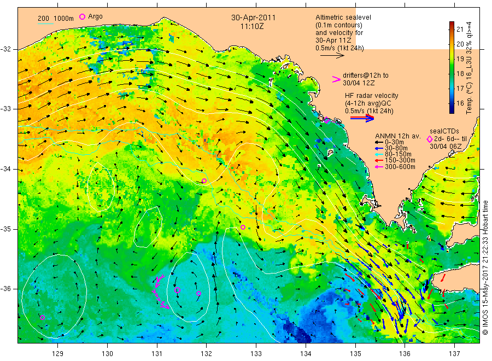Click the longitude axis label 130
Viewport: 492px width, 361px height.
107,354
